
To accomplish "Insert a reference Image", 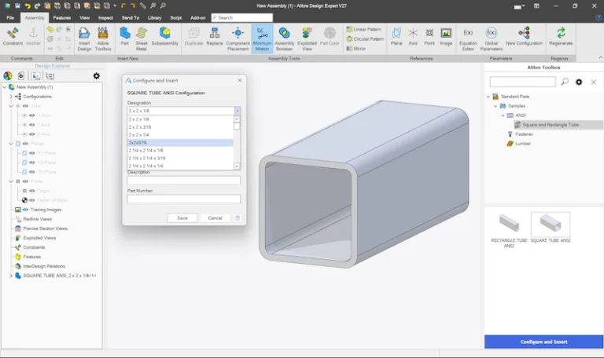I will (446, 37).
